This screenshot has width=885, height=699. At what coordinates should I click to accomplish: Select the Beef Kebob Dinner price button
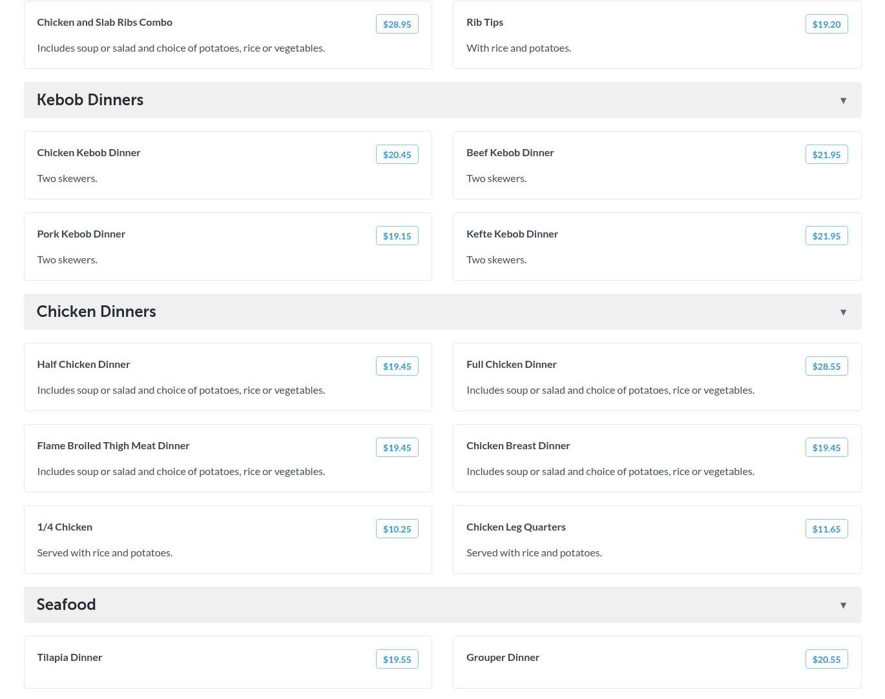coord(826,155)
